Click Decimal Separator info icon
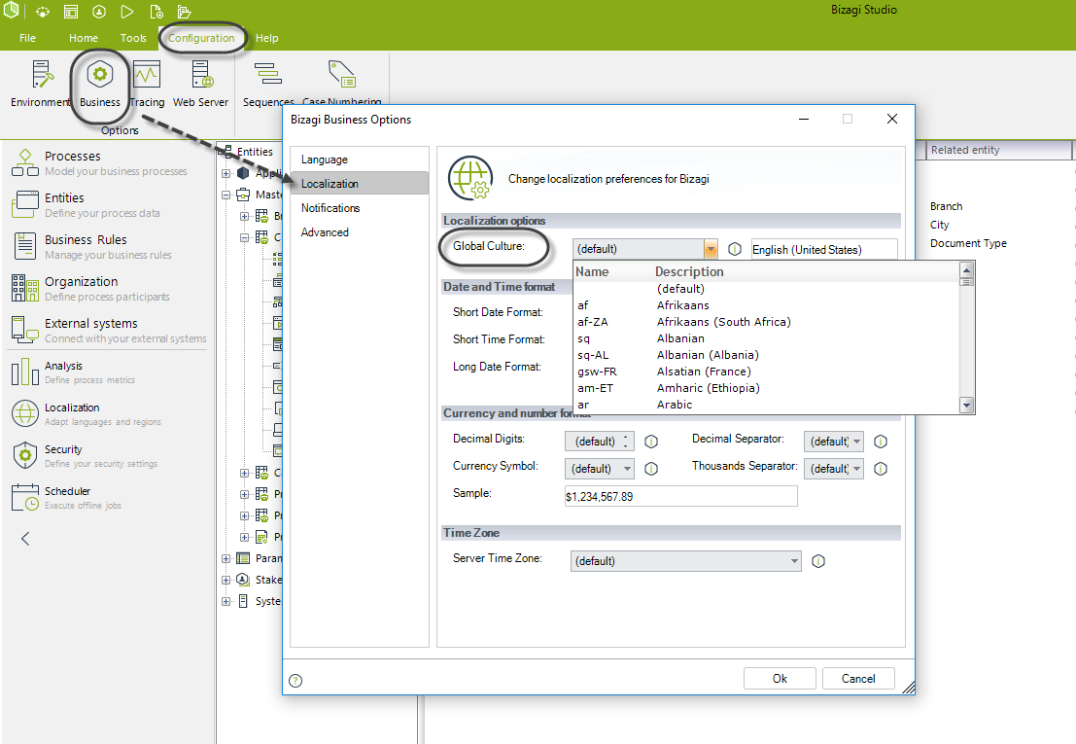The image size is (1076, 744). click(881, 442)
